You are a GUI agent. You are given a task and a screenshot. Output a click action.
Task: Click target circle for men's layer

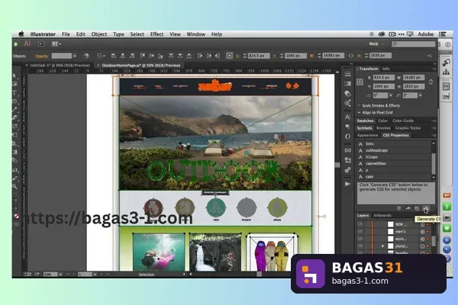point(423,232)
